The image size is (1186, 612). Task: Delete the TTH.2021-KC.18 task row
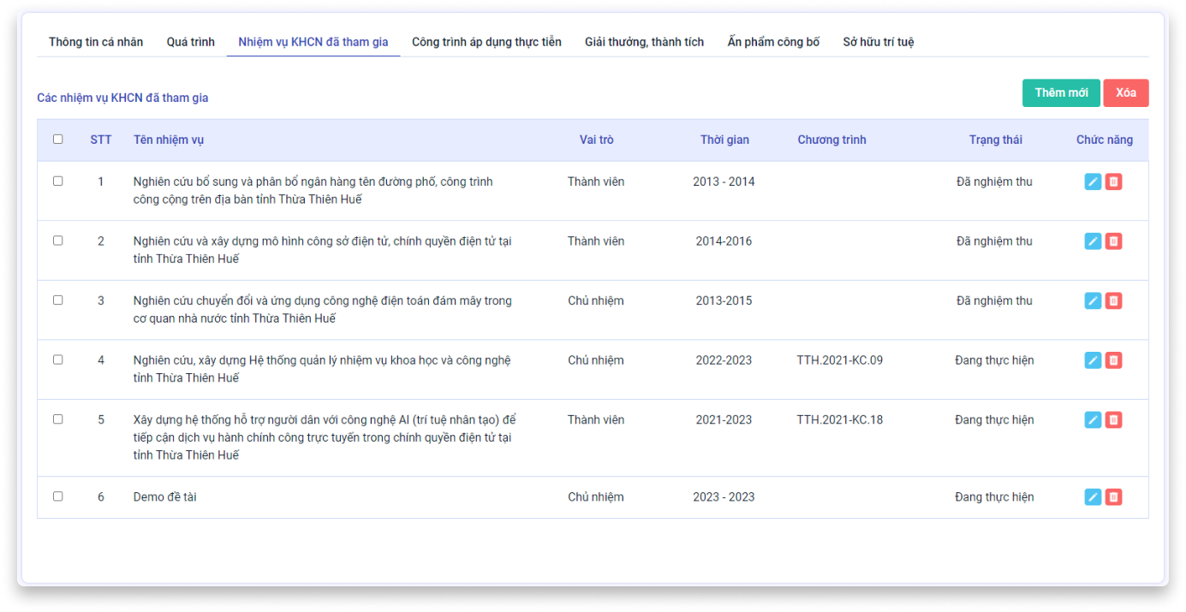point(1113,419)
